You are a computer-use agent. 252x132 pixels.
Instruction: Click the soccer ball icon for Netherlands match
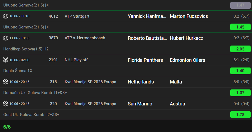click(x=5, y=82)
